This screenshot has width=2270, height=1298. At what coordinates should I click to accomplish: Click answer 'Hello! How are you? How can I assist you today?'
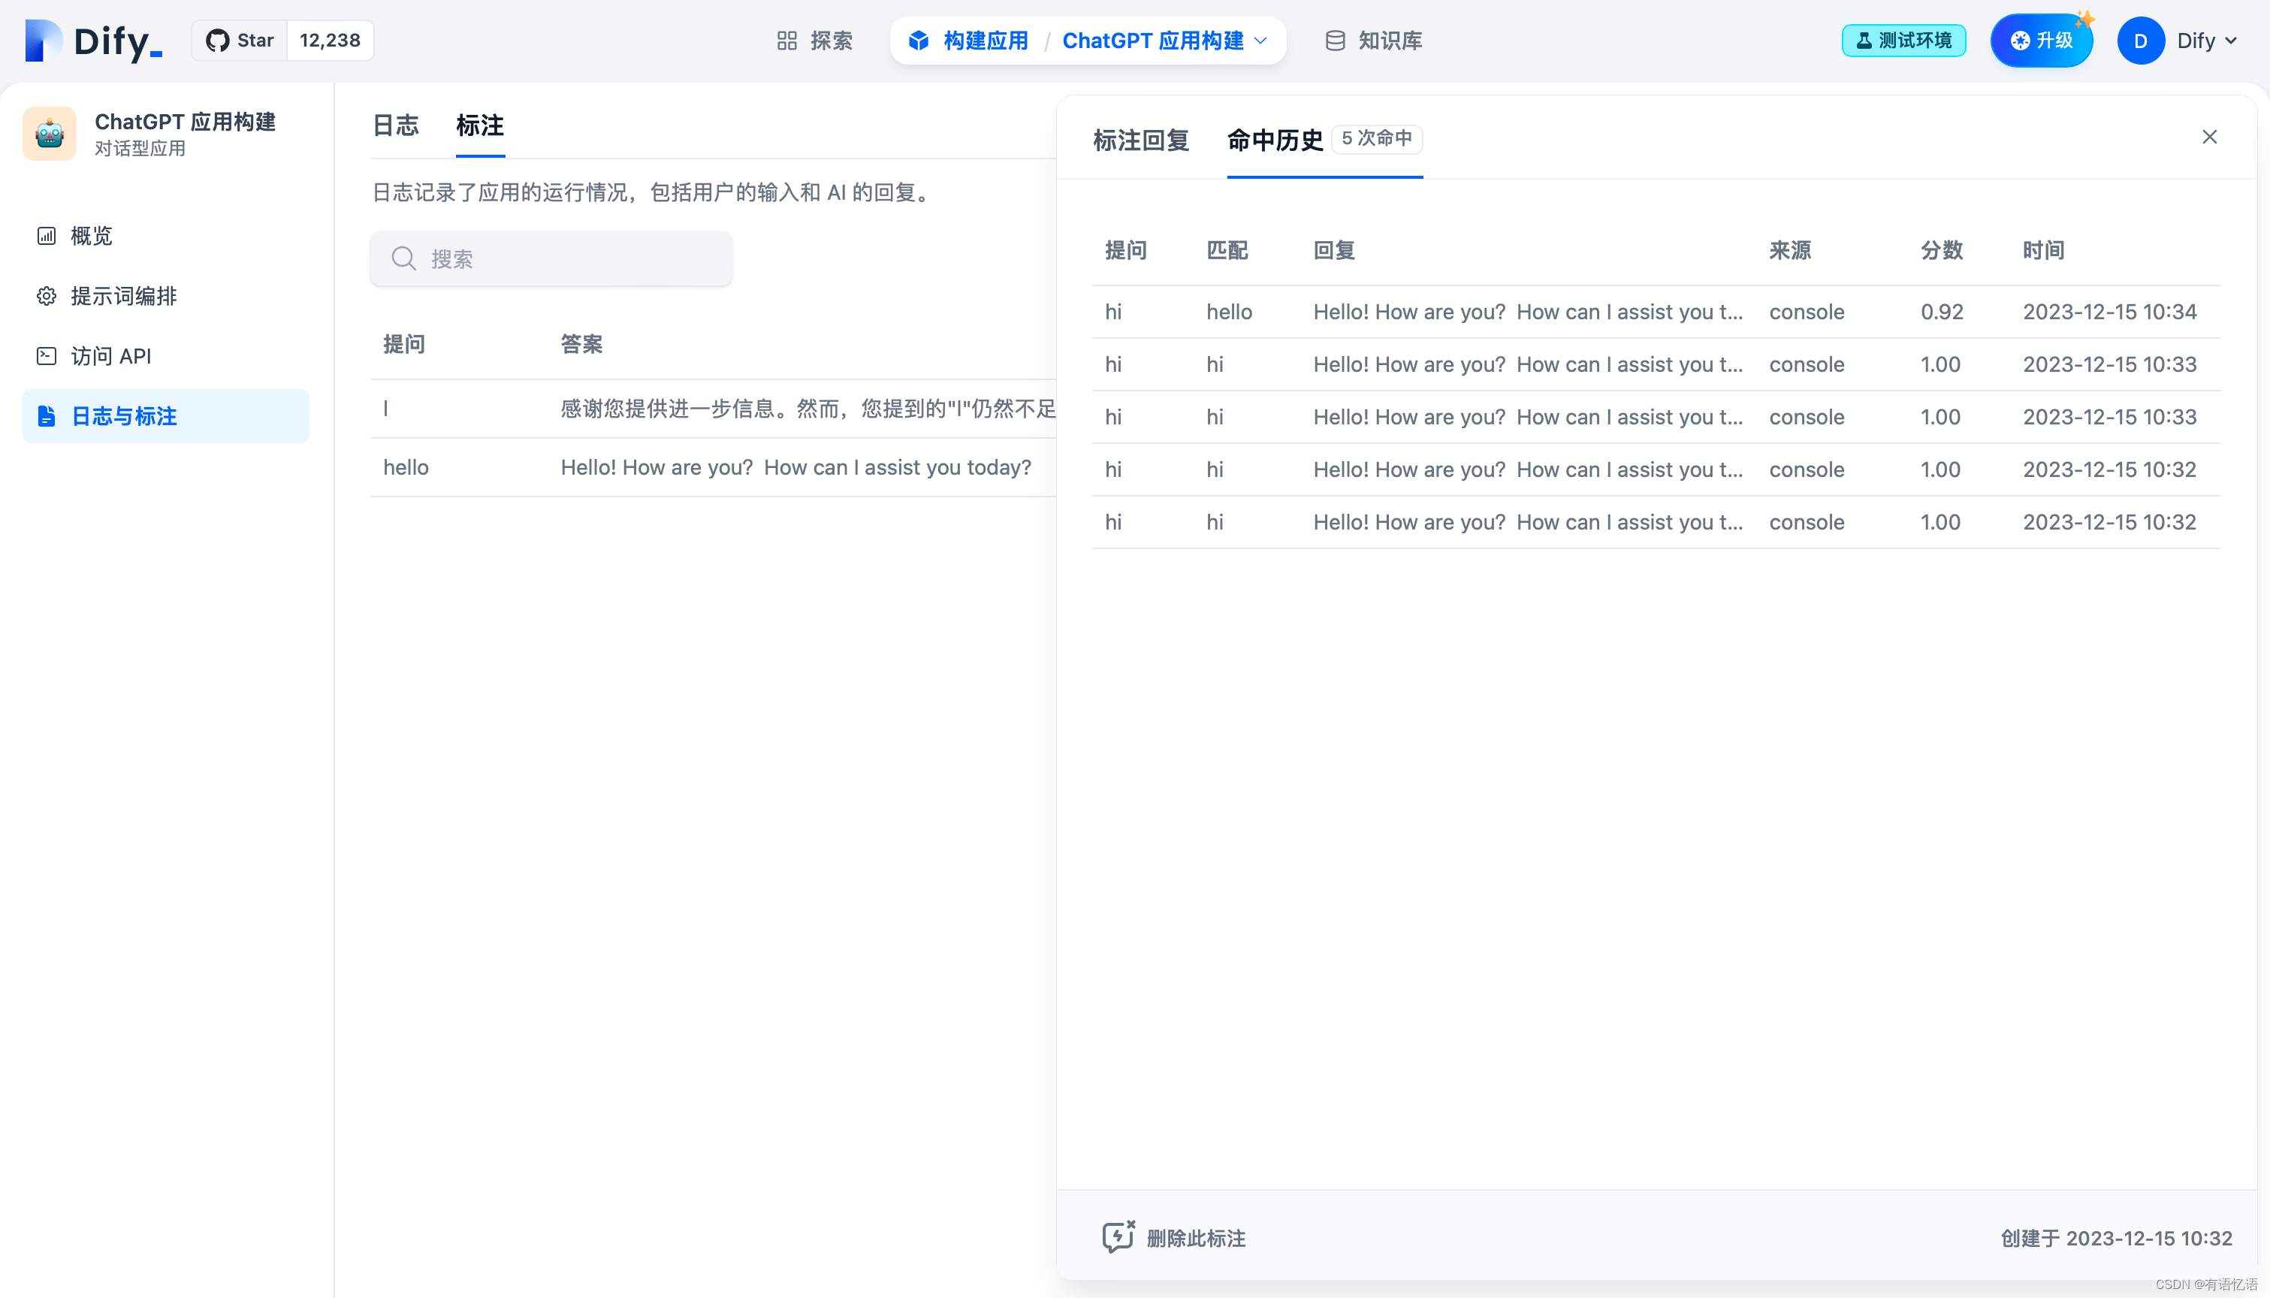pos(795,467)
